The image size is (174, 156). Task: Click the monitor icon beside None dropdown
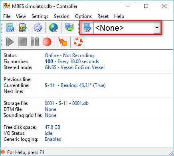[87, 28]
